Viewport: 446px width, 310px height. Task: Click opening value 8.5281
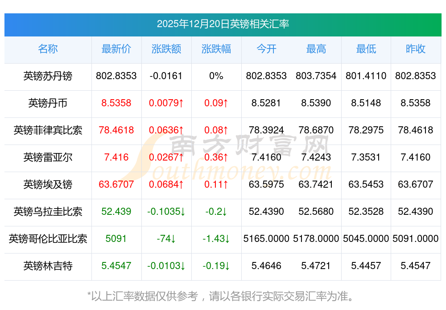tap(266, 103)
